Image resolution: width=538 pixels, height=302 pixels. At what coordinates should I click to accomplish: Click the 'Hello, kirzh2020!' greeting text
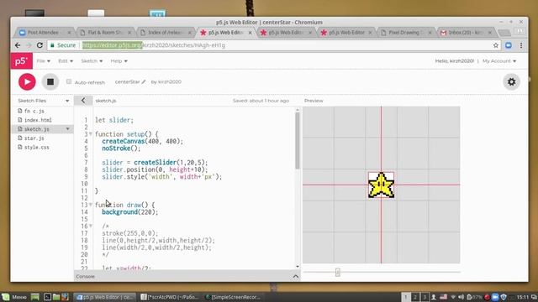454,61
